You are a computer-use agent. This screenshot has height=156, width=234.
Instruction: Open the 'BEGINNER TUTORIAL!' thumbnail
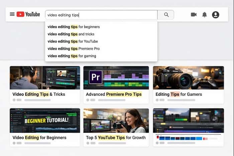coord(45,121)
